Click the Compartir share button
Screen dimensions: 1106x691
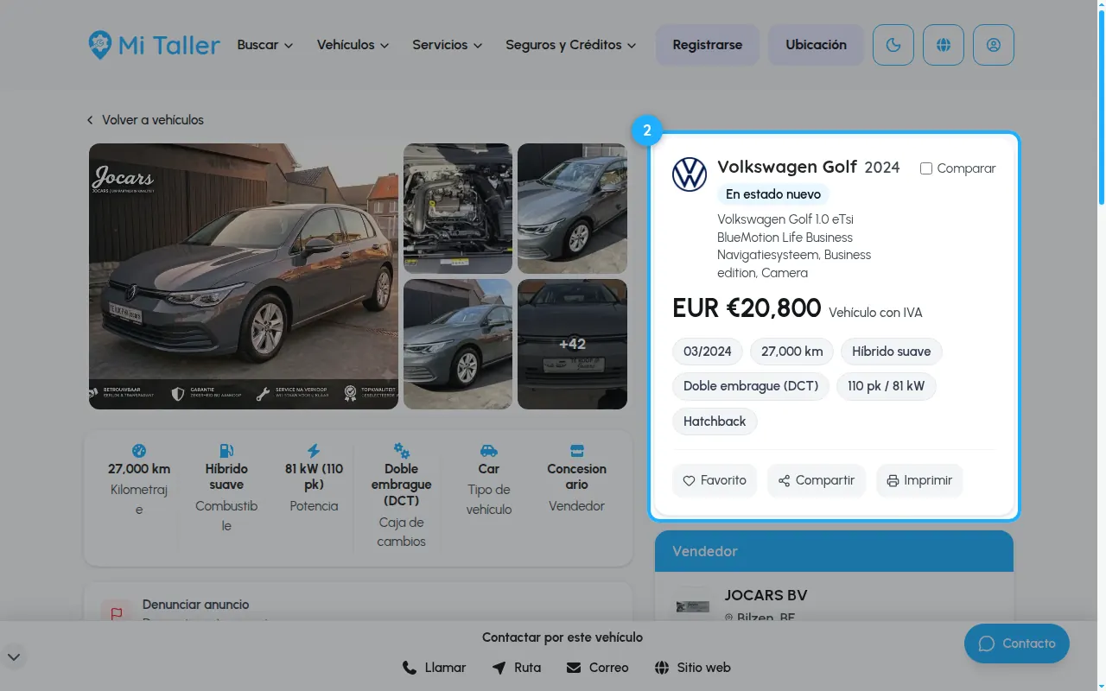coord(817,480)
